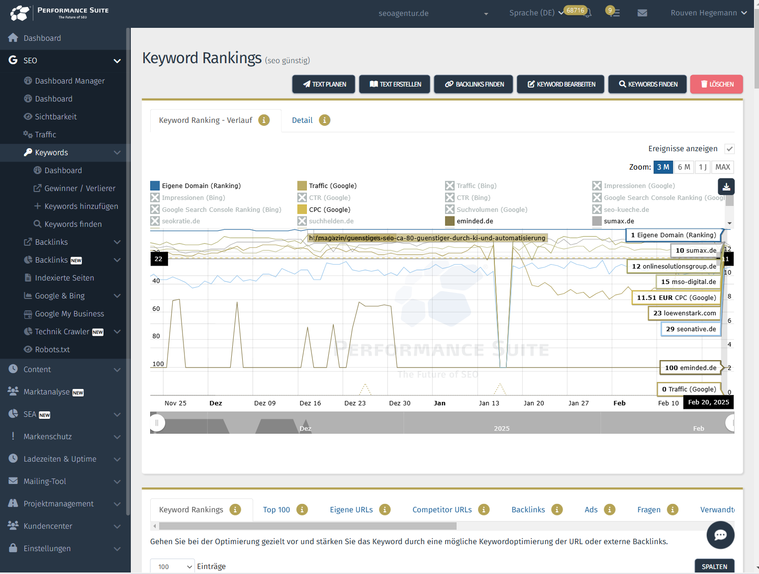Click the KEYWORD BEARBEITEN button

(x=561, y=85)
